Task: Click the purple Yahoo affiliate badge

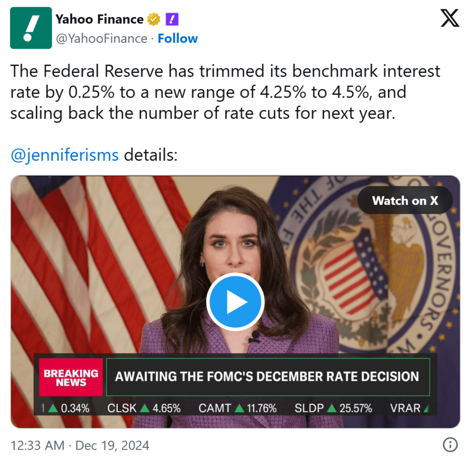Action: (x=171, y=19)
